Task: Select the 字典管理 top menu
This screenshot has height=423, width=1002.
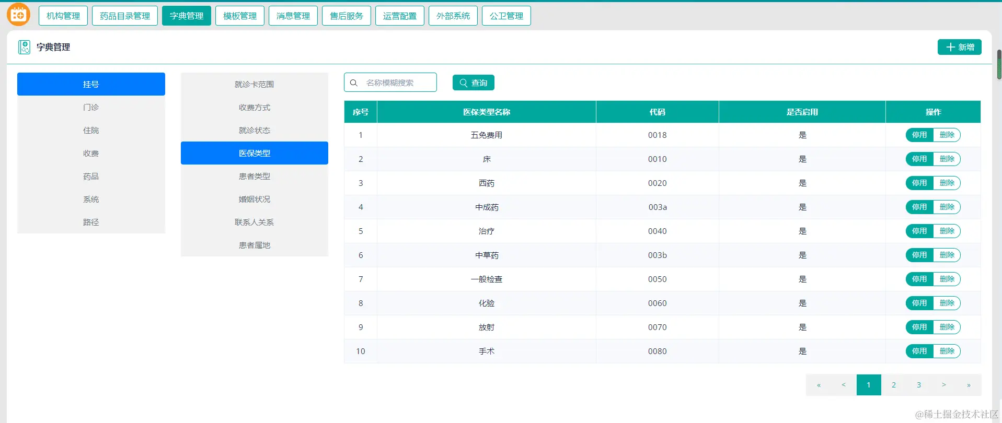Action: (187, 16)
